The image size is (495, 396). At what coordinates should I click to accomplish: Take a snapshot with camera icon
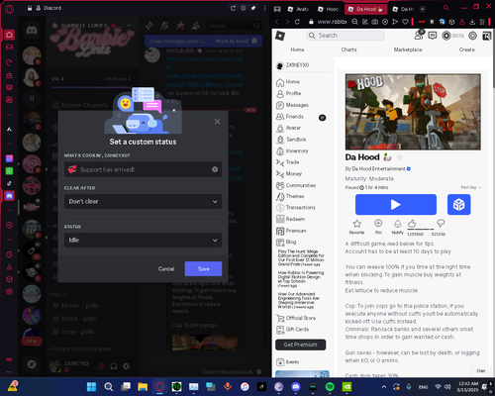pyautogui.click(x=375, y=22)
